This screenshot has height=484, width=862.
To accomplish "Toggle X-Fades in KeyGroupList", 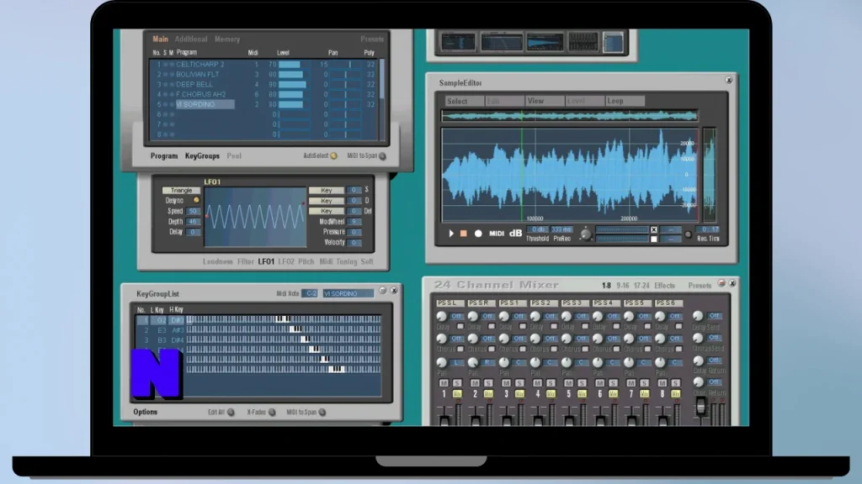I will (272, 412).
